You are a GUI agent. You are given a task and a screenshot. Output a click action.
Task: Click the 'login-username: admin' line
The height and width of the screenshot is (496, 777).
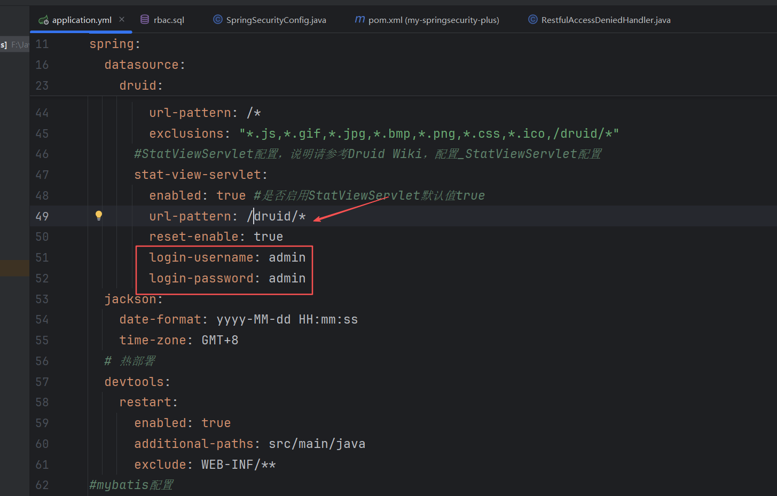point(227,257)
